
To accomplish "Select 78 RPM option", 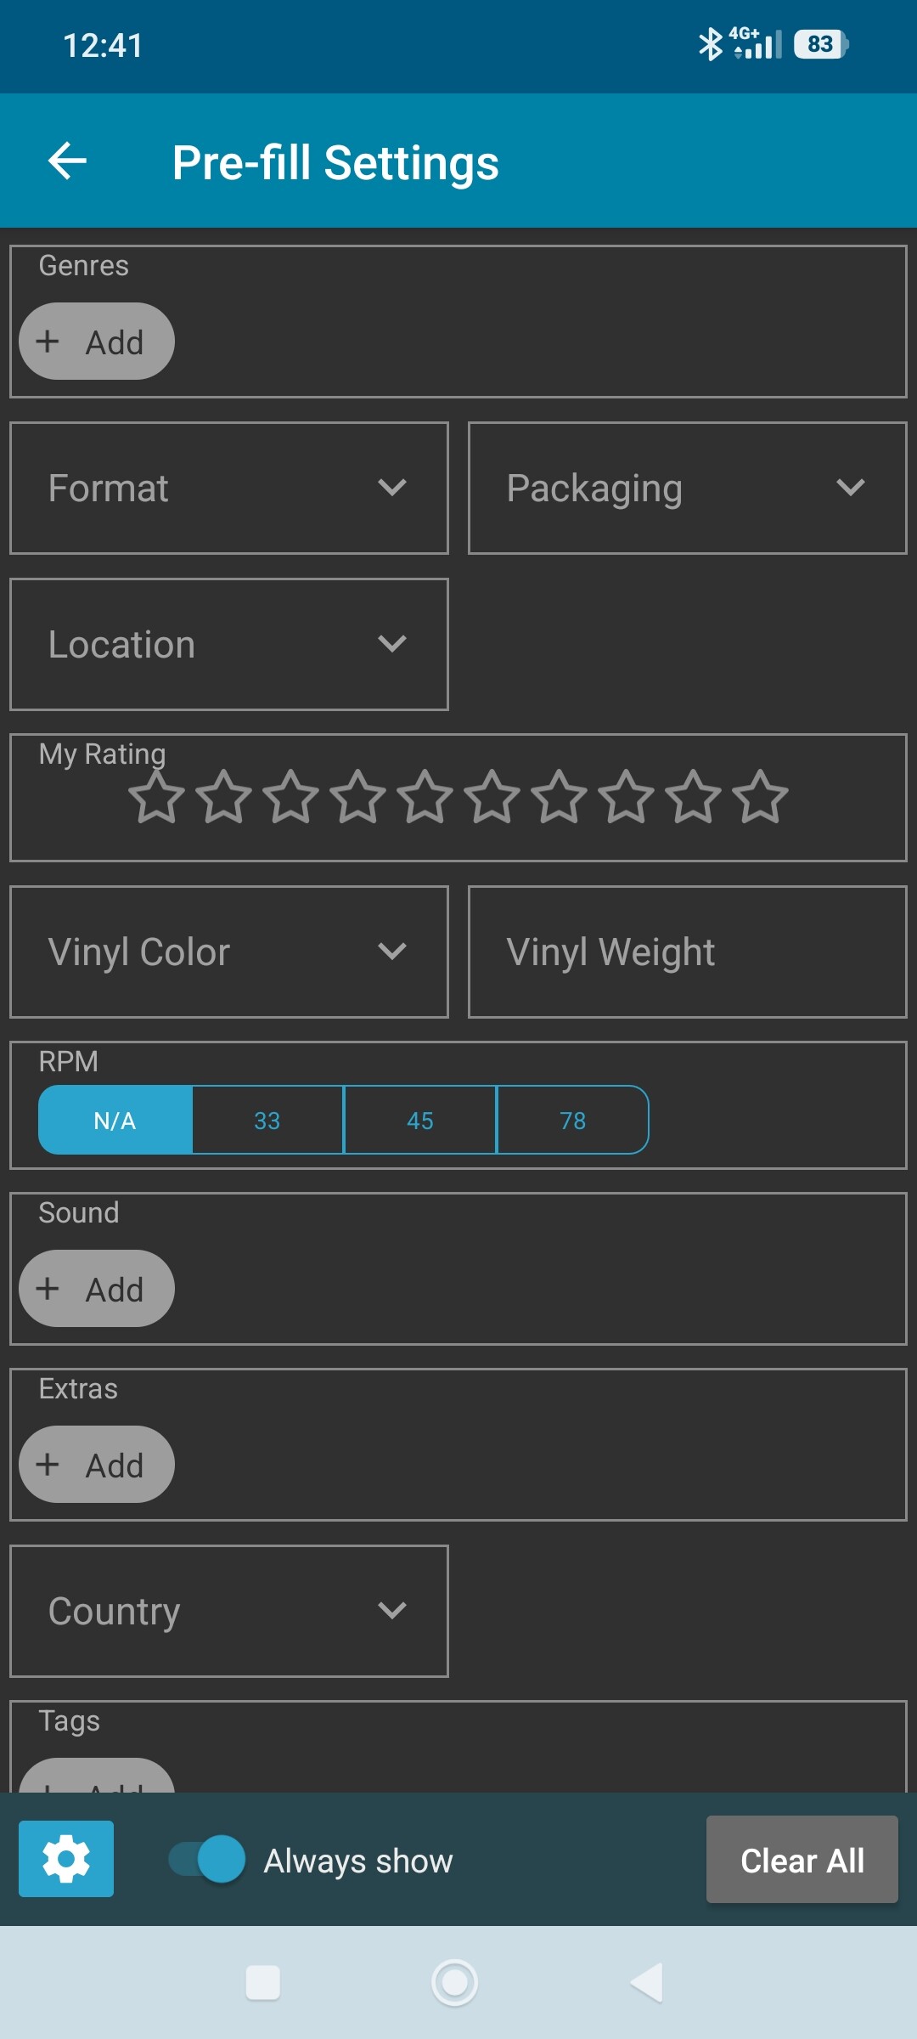I will pyautogui.click(x=573, y=1120).
